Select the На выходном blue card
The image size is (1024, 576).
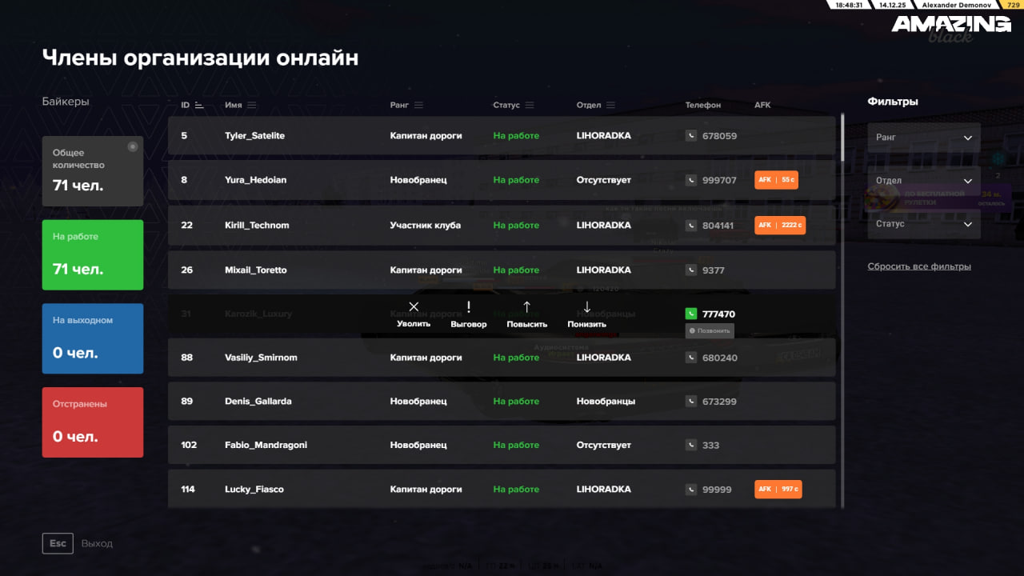[x=93, y=338]
